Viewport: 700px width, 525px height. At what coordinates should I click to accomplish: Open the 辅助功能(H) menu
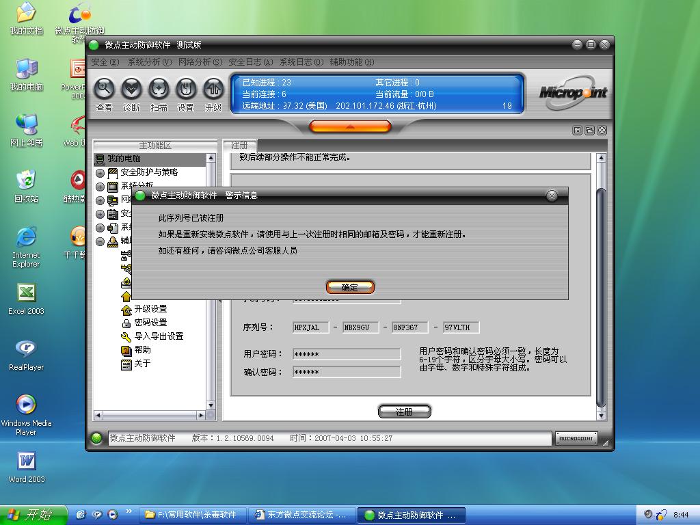pos(352,62)
